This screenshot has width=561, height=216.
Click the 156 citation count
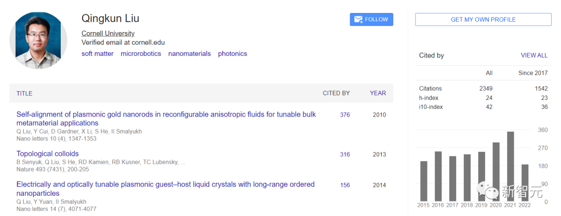coord(345,185)
